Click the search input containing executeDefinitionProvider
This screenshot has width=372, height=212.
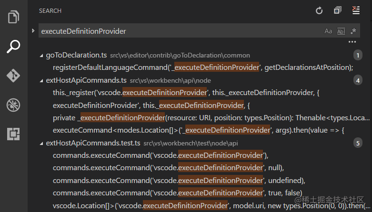[x=176, y=31]
